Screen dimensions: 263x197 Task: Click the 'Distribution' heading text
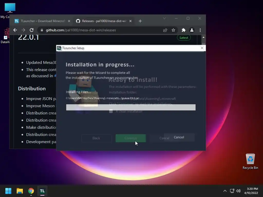click(32, 88)
